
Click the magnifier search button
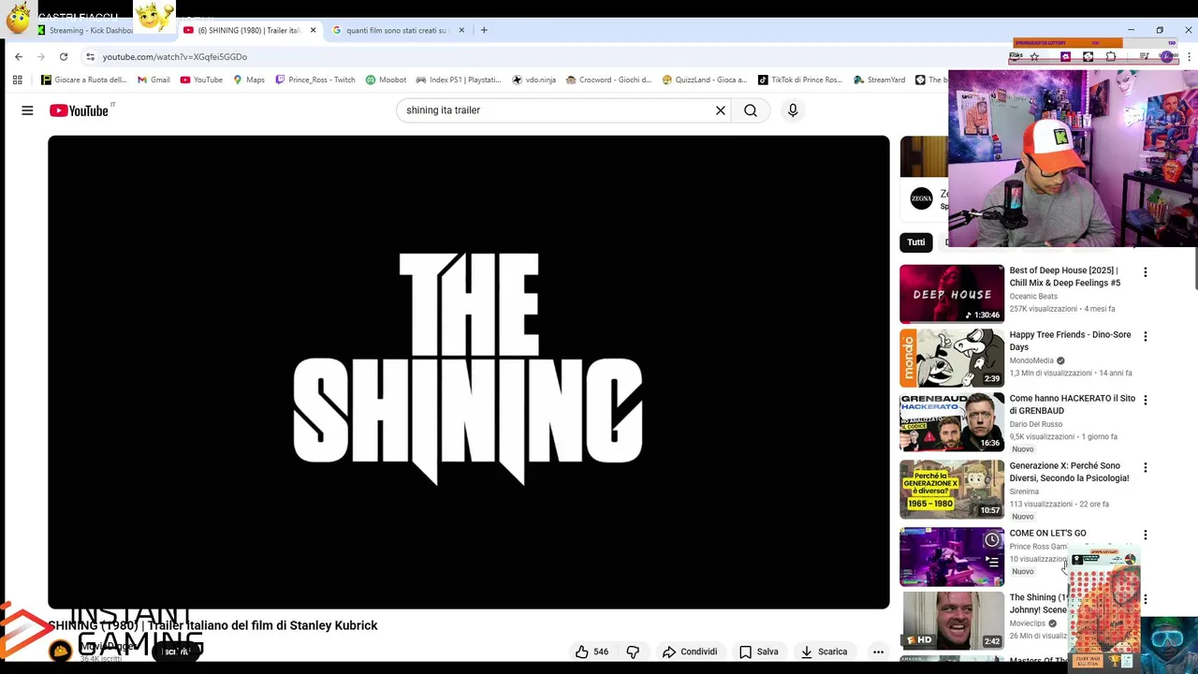751,110
